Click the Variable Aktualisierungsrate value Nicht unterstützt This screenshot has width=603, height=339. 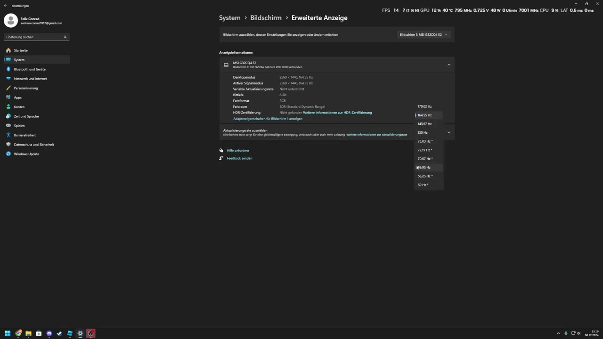coord(292,89)
